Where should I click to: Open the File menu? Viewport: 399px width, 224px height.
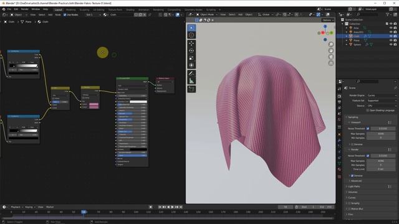[x=9, y=9]
